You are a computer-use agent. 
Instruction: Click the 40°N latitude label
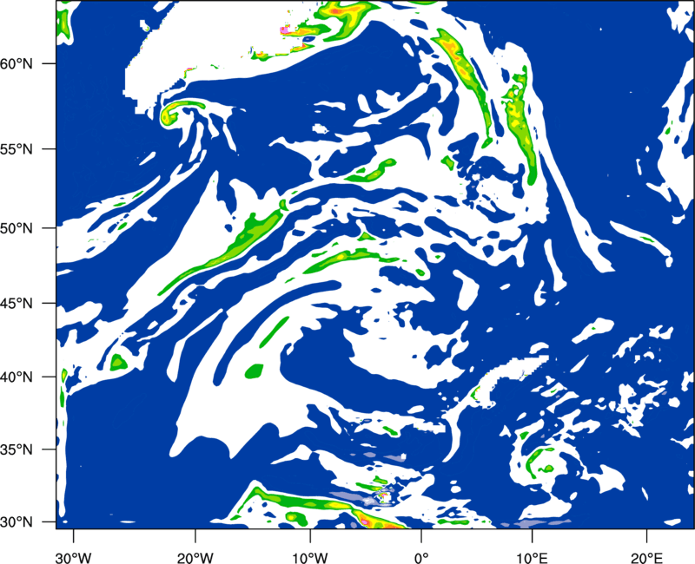point(17,377)
